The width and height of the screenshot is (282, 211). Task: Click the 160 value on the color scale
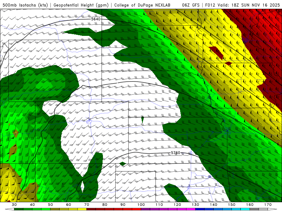(250, 205)
